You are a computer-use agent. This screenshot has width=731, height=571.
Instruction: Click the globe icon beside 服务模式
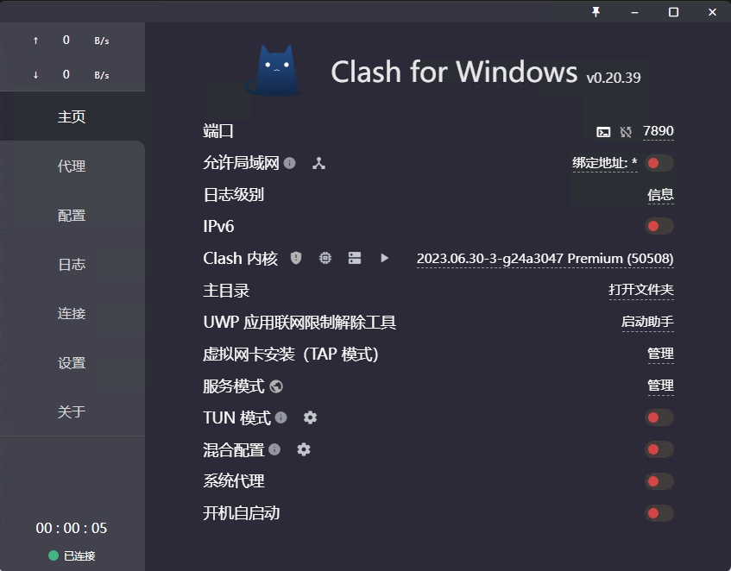coord(276,386)
